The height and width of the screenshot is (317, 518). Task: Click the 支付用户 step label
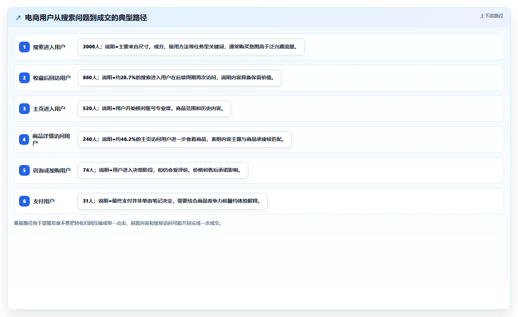tap(44, 201)
